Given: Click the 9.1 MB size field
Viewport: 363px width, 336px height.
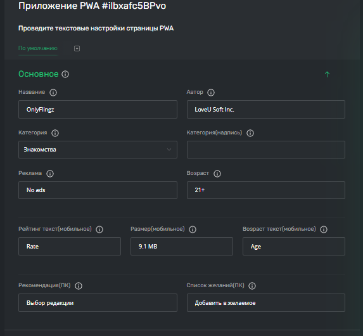Looking at the screenshot, I should (182, 247).
